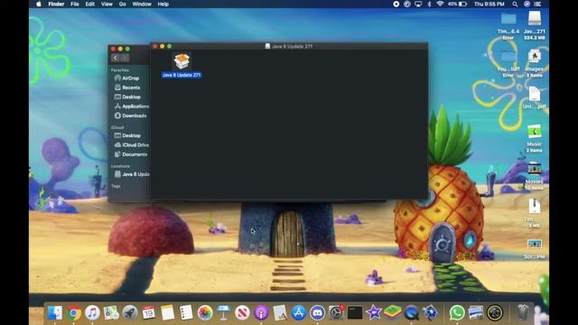The image size is (578, 325).
Task: Click the screen recording status icon
Action: [396, 4]
